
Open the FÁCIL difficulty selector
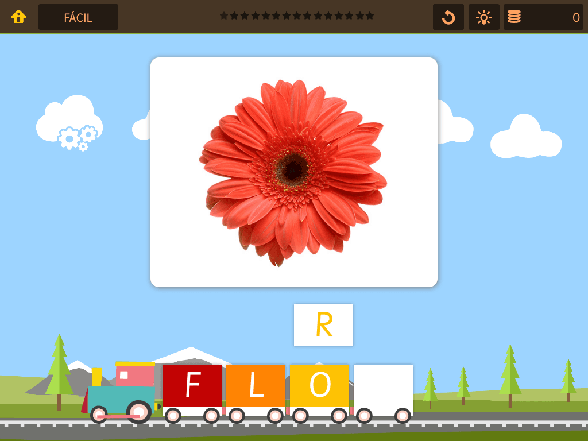click(78, 17)
